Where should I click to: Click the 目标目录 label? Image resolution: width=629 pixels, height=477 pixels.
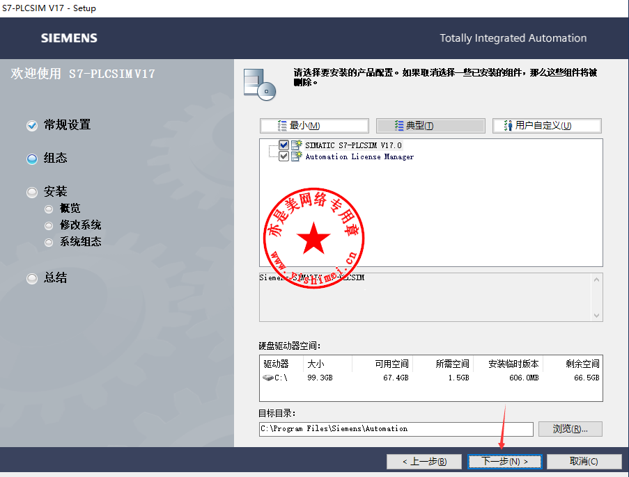point(277,413)
